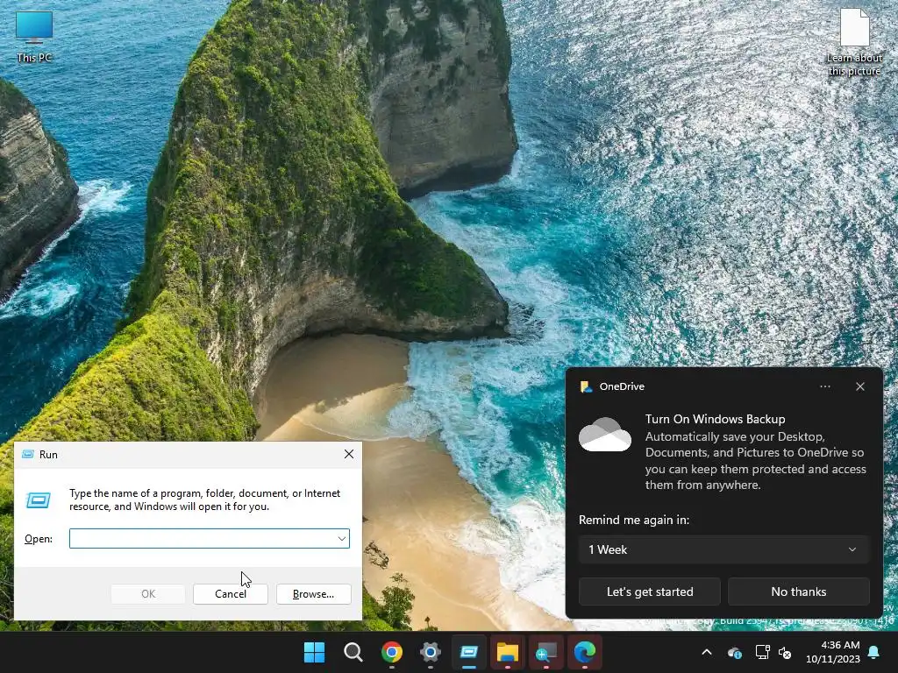Open the This PC desktop icon
898x673 pixels.
click(x=34, y=37)
